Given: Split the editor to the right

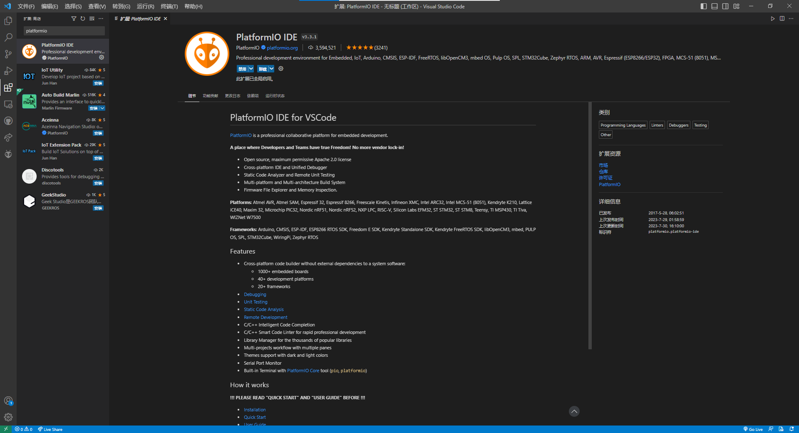Looking at the screenshot, I should tap(782, 19).
